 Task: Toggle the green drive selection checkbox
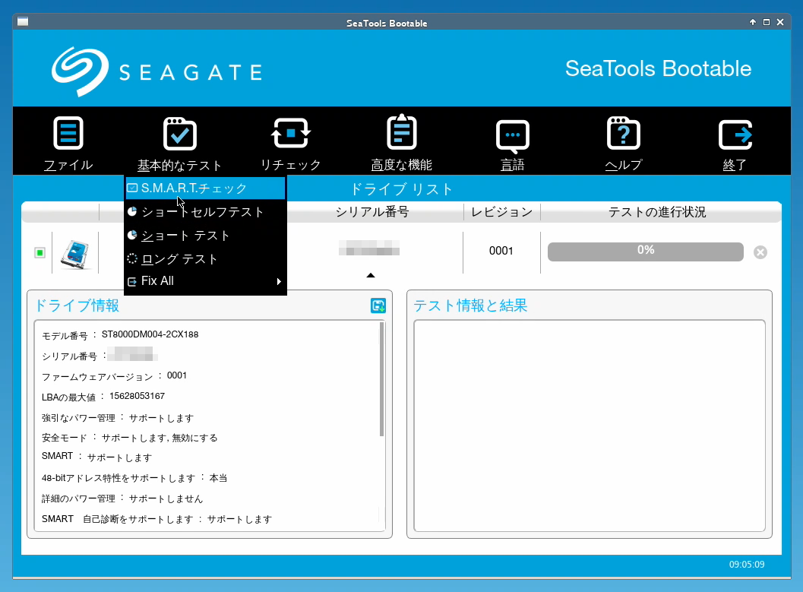[40, 252]
